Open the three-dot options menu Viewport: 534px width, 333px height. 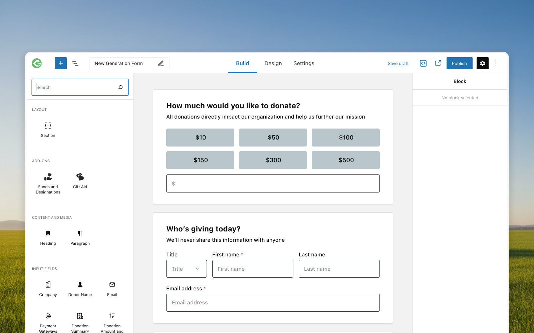(496, 63)
